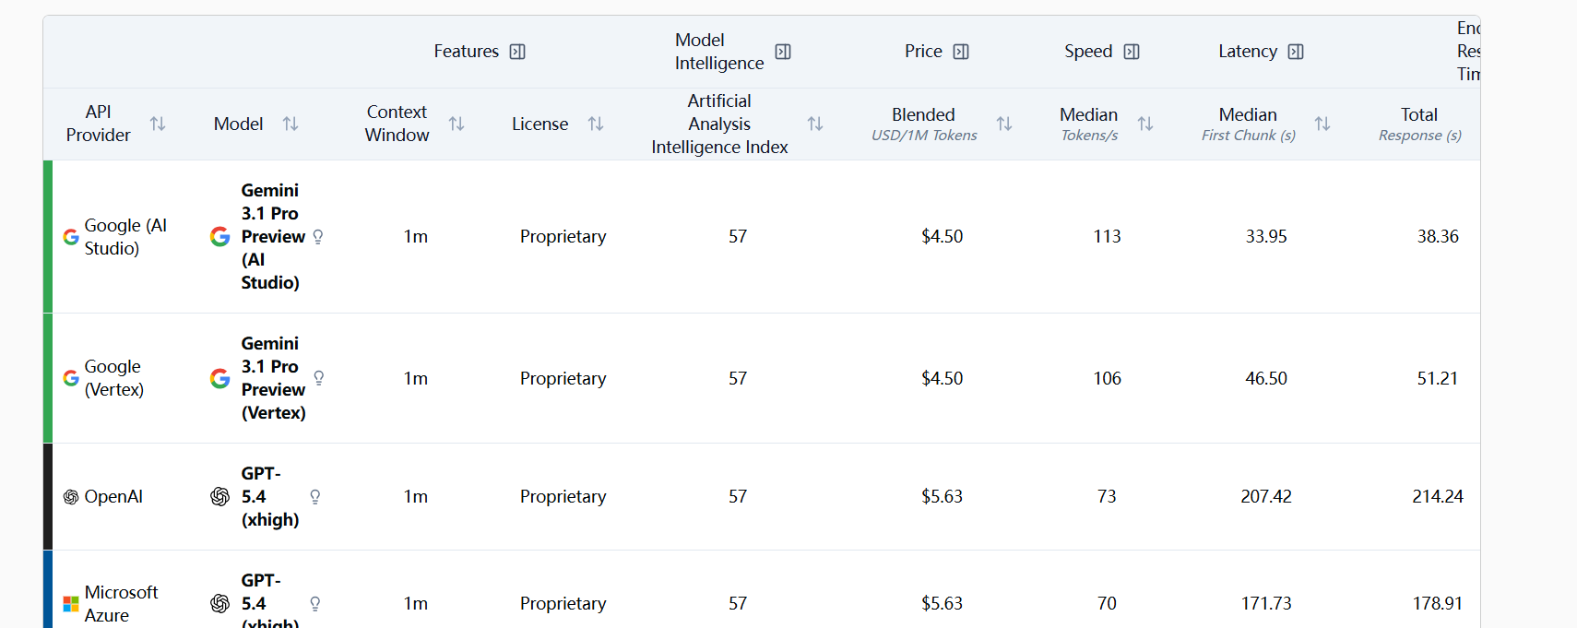Click the Total Response column header
The height and width of the screenshot is (628, 1577).
coord(1419,124)
